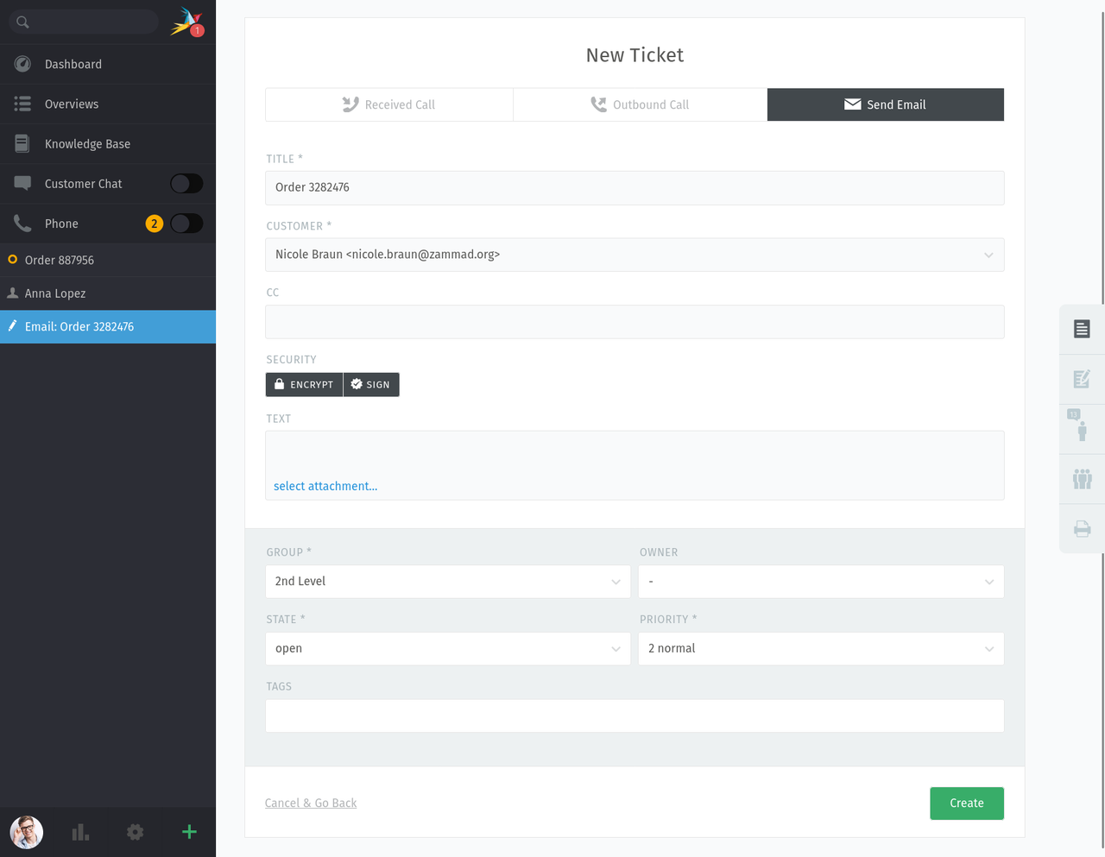Open the text modules sidebar panel
The image size is (1105, 857).
[x=1082, y=378]
